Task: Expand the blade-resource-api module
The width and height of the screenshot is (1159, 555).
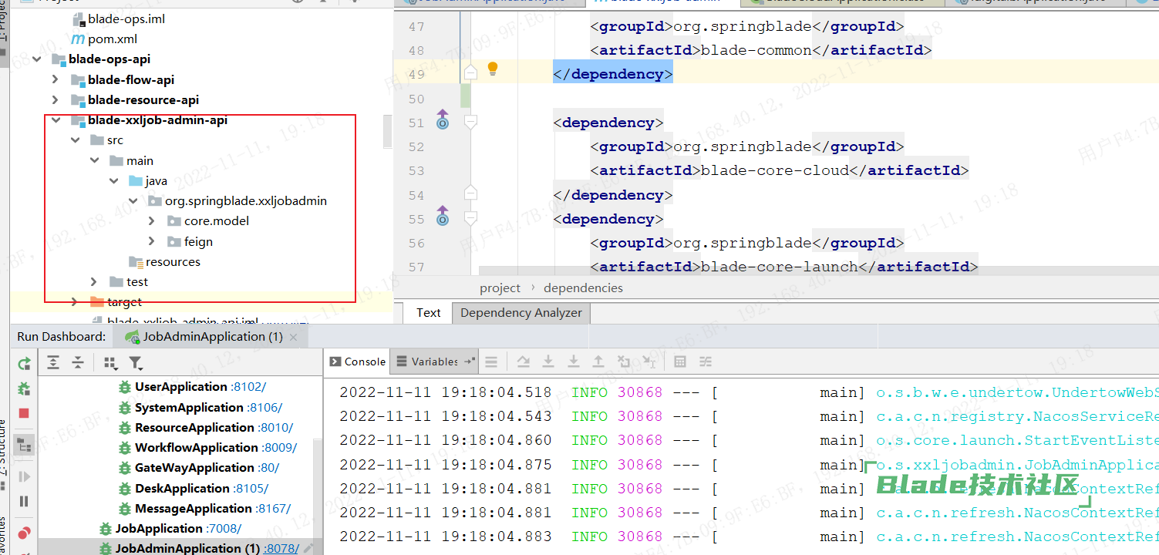Action: point(55,99)
